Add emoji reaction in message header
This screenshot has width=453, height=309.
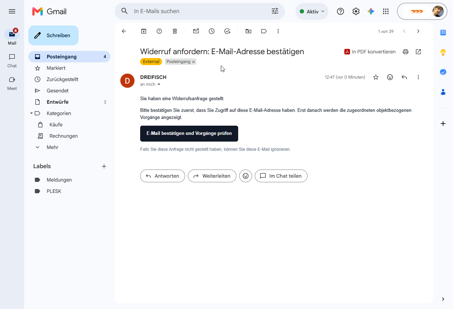pyautogui.click(x=390, y=77)
